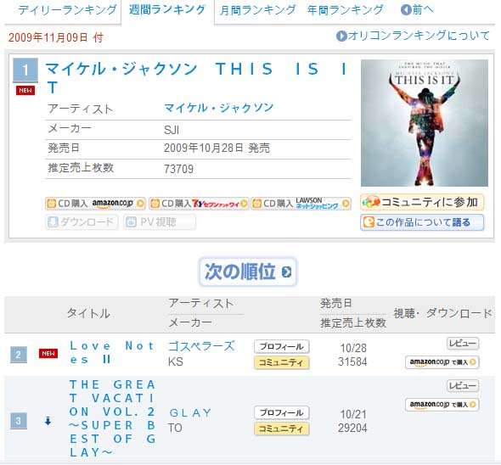Click the THIS IS IT album cover
This screenshot has height=465, width=501.
425,123
